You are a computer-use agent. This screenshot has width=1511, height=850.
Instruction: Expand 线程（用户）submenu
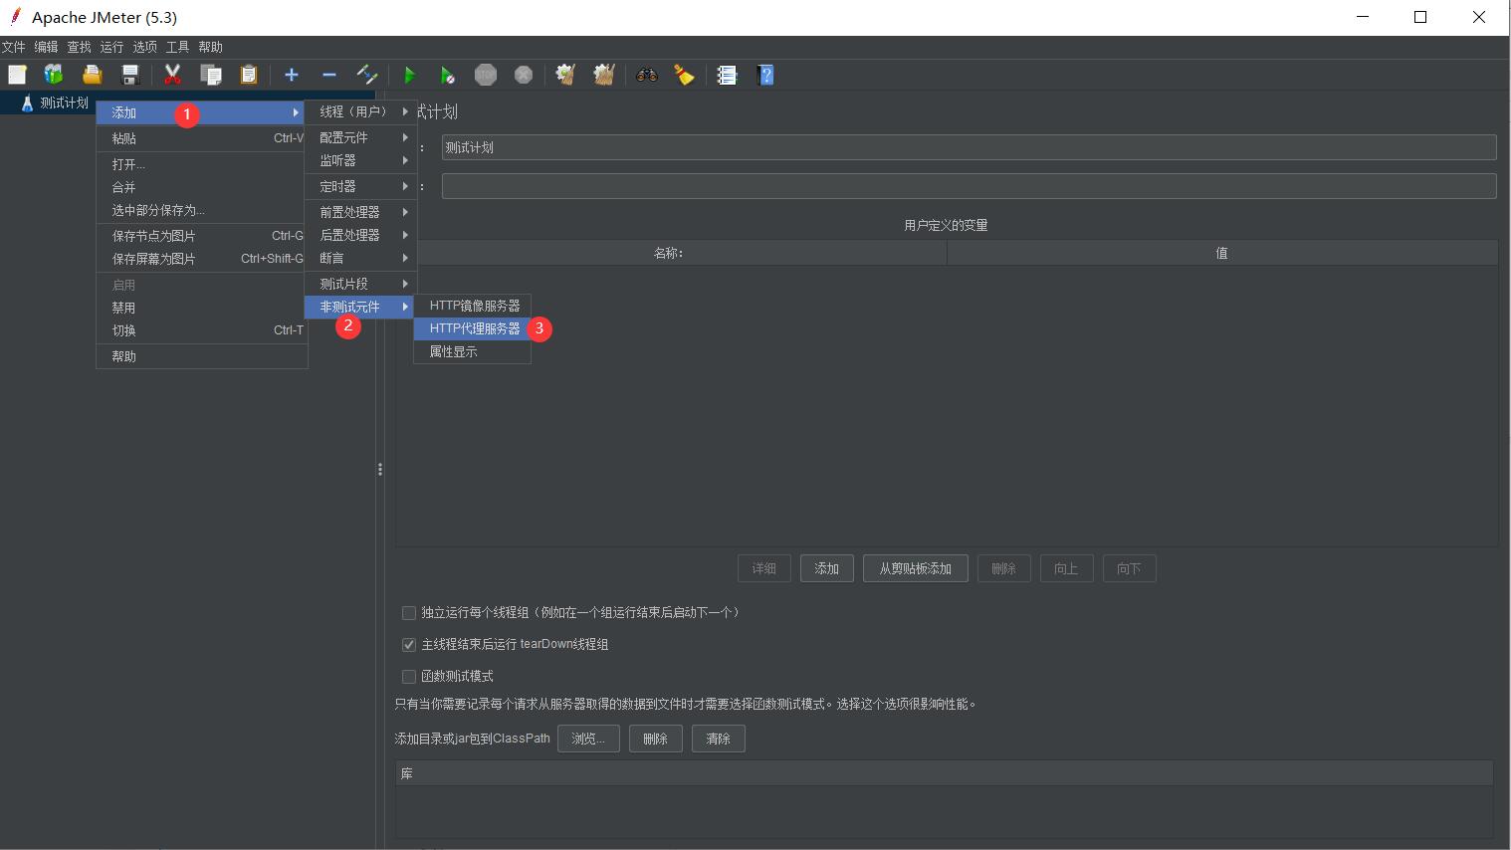click(360, 111)
